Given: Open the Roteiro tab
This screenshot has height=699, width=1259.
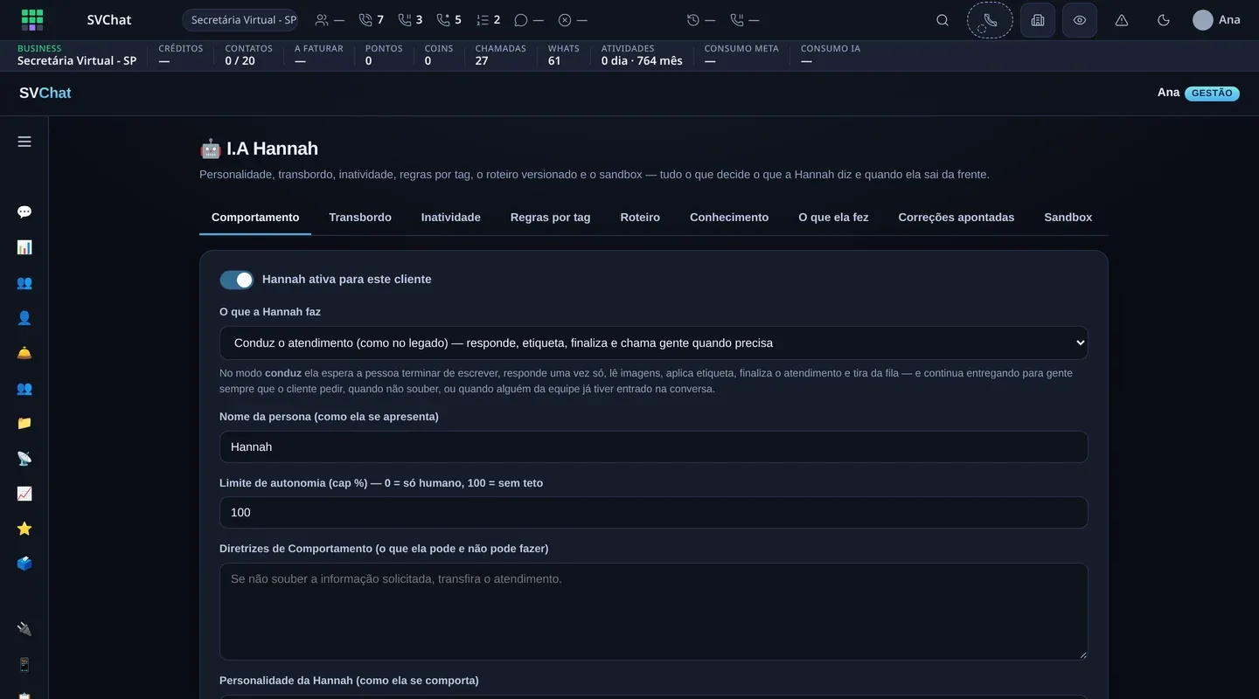Looking at the screenshot, I should coord(640,218).
